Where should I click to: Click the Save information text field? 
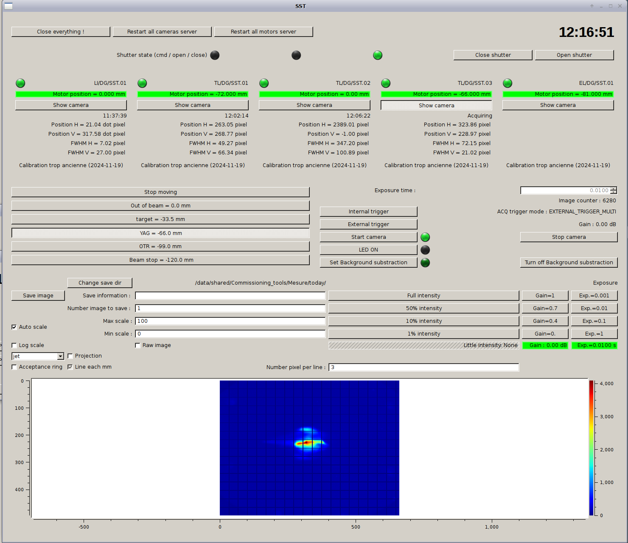click(230, 296)
